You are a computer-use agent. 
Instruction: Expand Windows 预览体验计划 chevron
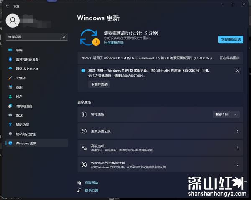[238, 165]
